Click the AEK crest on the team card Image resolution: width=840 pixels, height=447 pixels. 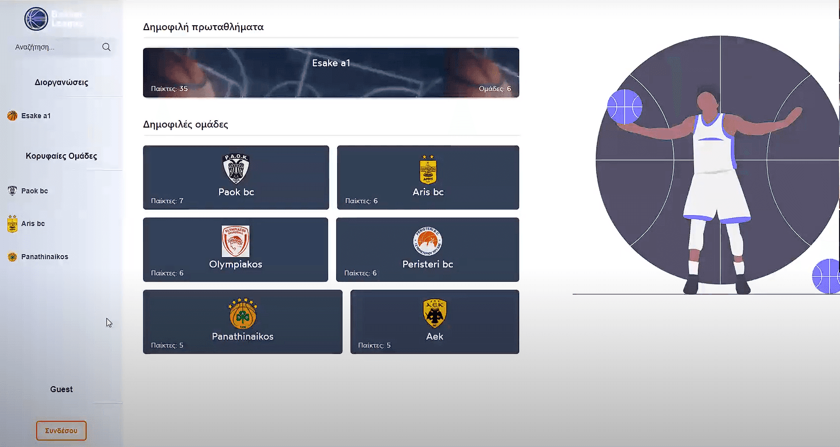(435, 313)
